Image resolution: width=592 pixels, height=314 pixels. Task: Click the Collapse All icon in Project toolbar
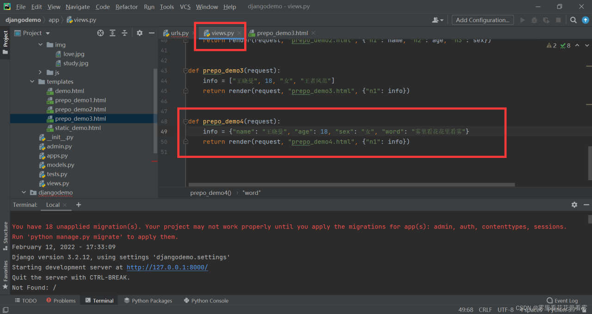point(124,33)
